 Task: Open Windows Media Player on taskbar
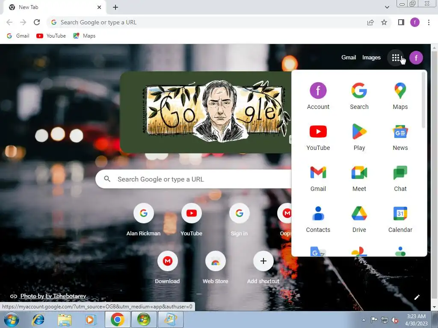[91, 319]
